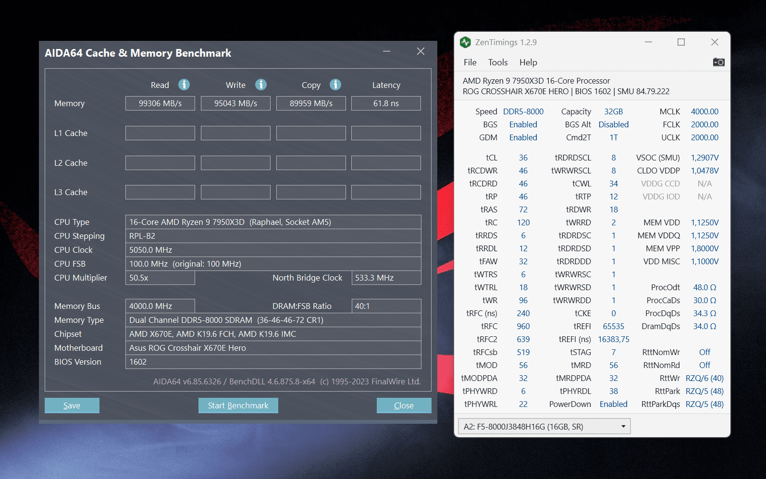The image size is (766, 479).
Task: Click tREFI value 65535
Action: point(614,326)
